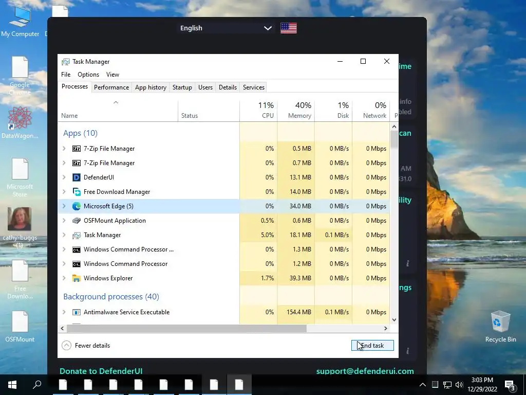This screenshot has height=395, width=526.
Task: Click the vertical scrollbar down arrow
Action: point(394,320)
